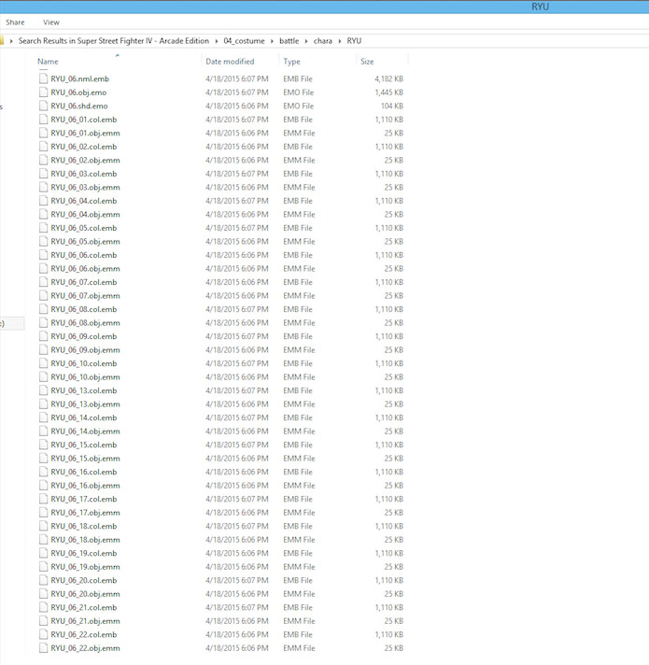The height and width of the screenshot is (665, 649).
Task: Click the icon beside RYU_06.shd.emo
Action: 43,106
